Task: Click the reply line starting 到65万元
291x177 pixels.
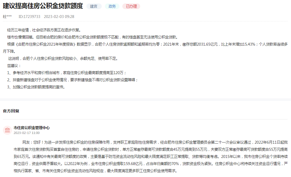Action: coord(150,156)
